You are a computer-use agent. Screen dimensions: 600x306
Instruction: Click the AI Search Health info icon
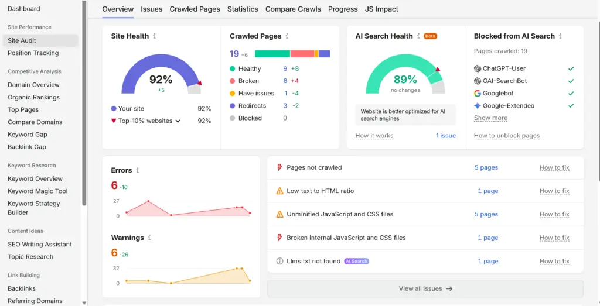click(418, 36)
